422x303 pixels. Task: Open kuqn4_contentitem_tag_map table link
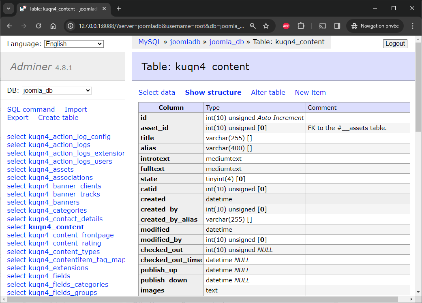(77, 260)
